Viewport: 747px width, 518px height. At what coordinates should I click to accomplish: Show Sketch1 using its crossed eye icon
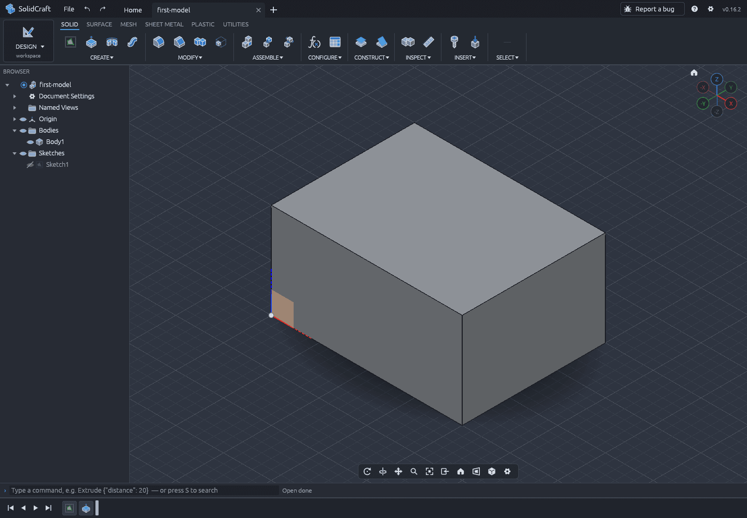coord(30,165)
